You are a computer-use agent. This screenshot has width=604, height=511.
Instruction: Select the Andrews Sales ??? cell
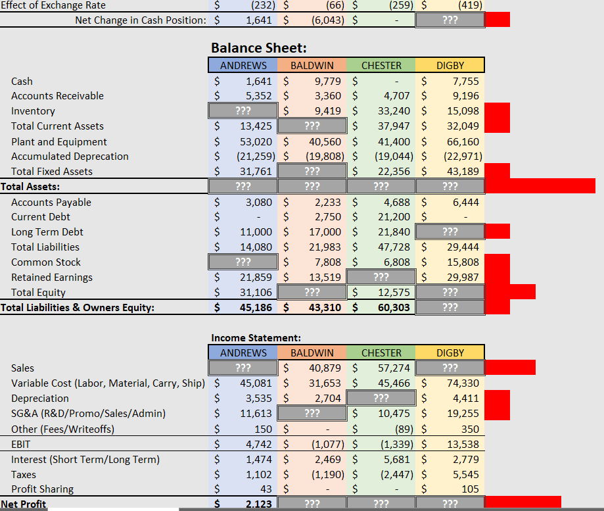[243, 368]
